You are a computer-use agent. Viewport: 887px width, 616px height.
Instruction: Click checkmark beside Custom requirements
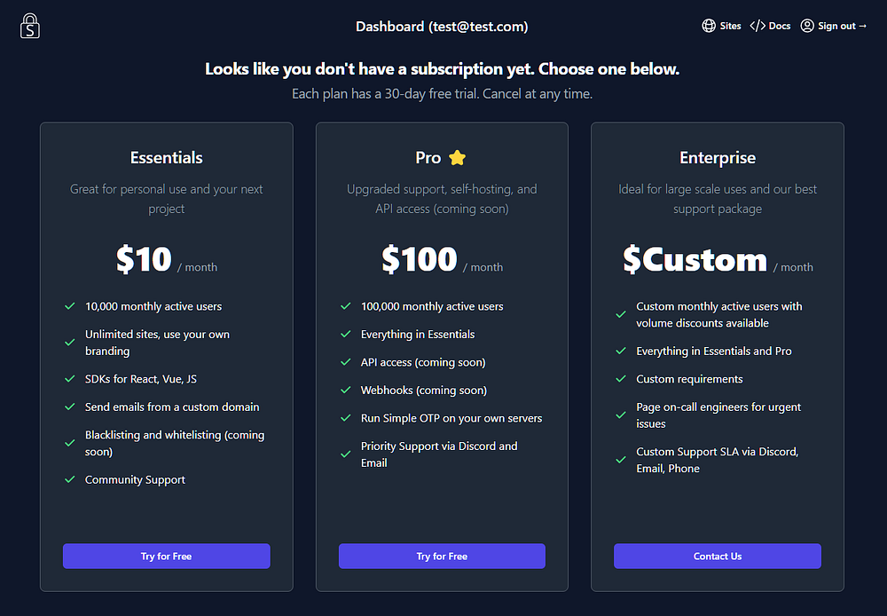click(x=621, y=379)
